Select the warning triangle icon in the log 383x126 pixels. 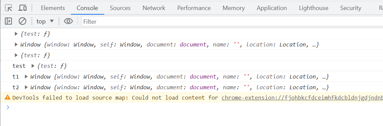click(x=8, y=98)
